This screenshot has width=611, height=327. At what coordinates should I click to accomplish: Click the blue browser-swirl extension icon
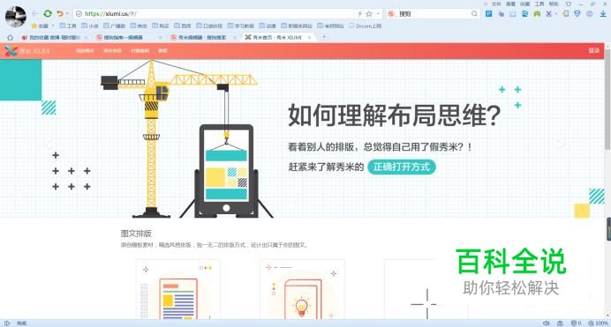524,13
